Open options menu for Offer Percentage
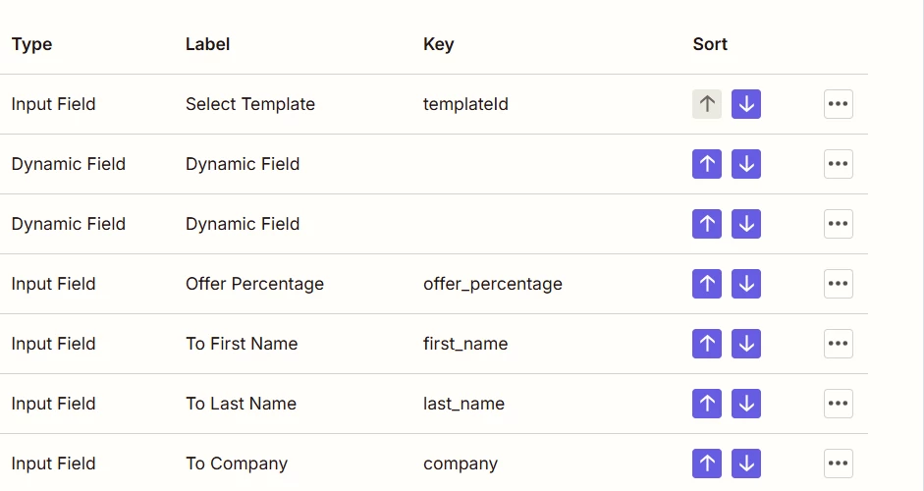The image size is (924, 491). tap(838, 284)
